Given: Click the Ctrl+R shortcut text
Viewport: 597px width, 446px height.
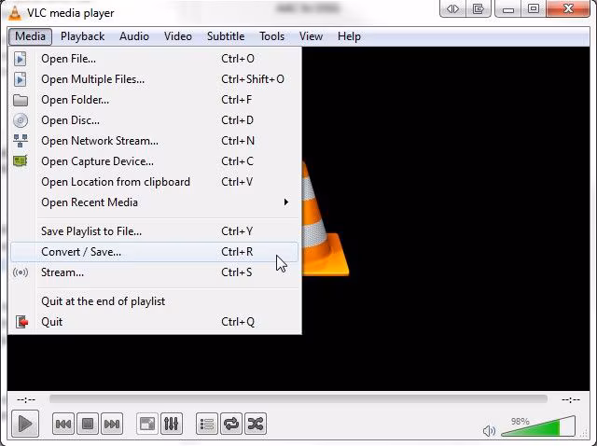Looking at the screenshot, I should [x=237, y=252].
